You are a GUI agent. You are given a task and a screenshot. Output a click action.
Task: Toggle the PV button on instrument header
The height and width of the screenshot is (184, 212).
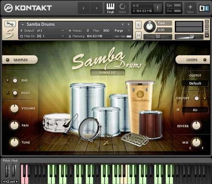pos(207,35)
